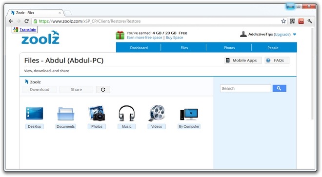Open the Photos camera icon

[97, 113]
